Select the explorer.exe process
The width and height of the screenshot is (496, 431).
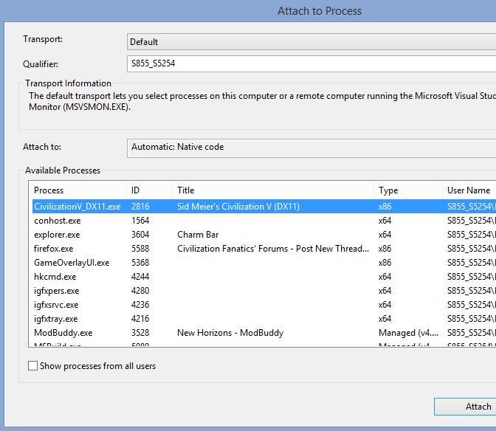pyautogui.click(x=57, y=235)
